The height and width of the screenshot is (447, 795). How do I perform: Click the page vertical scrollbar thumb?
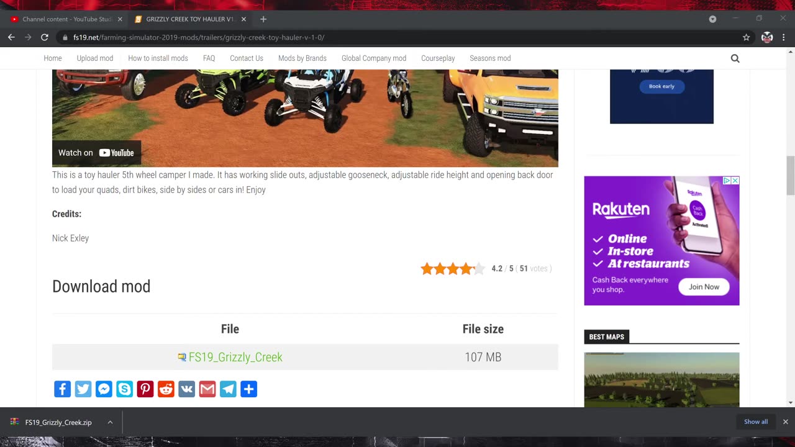click(790, 176)
